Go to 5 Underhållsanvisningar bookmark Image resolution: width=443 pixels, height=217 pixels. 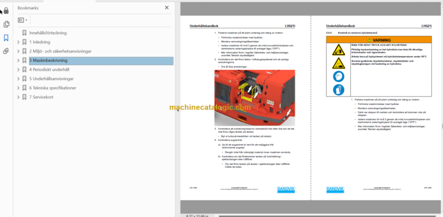51,79
